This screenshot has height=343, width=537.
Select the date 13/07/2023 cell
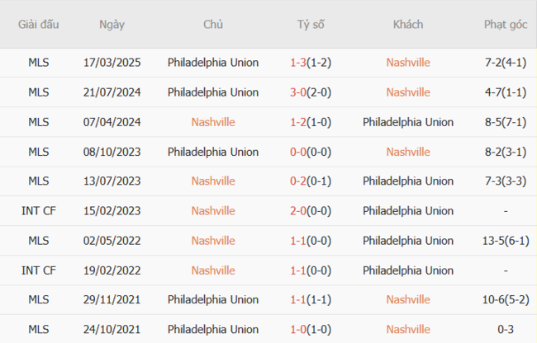point(112,181)
